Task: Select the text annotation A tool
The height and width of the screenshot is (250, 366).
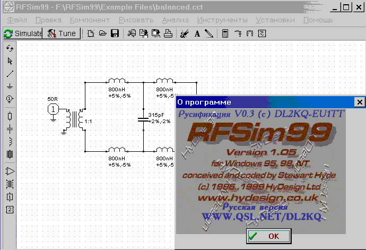Action: [x=197, y=33]
